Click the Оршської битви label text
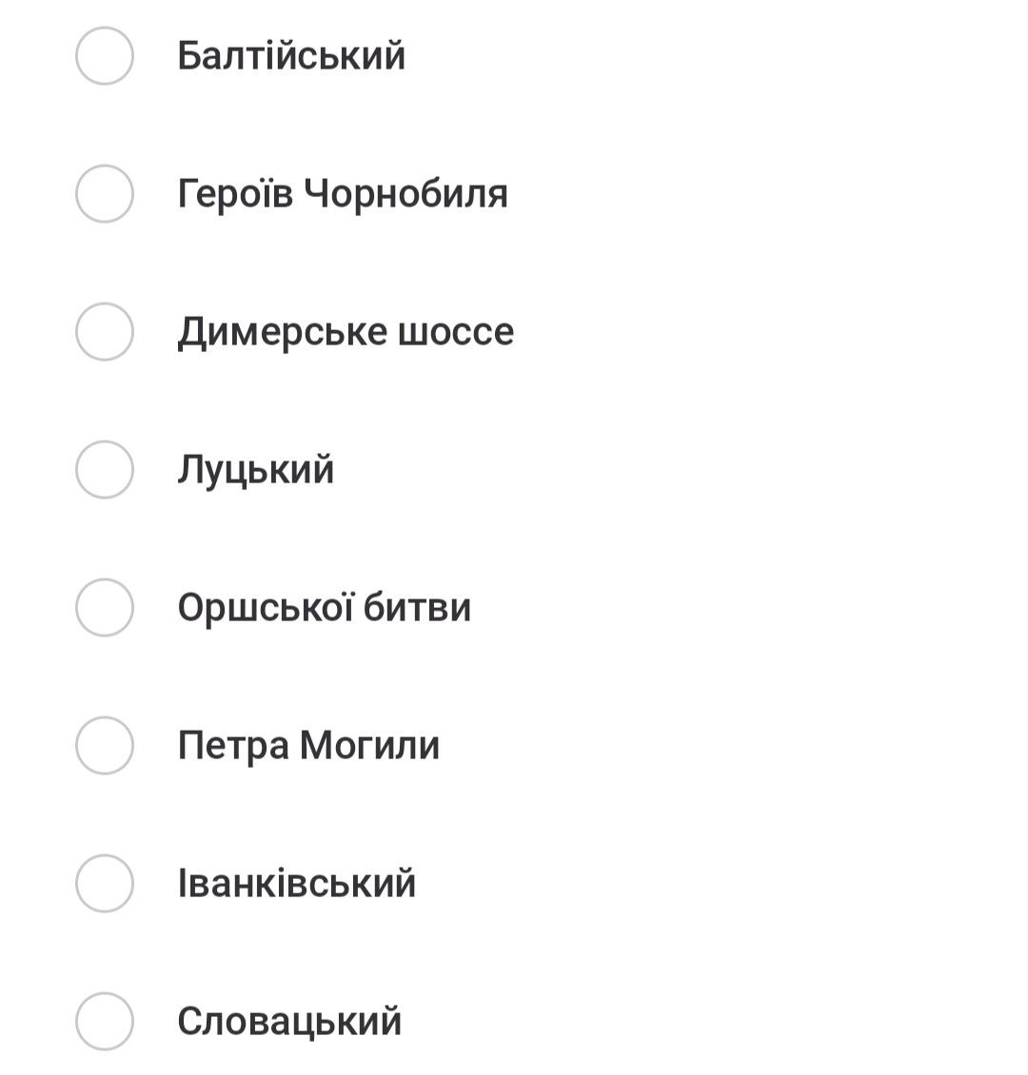The width and height of the screenshot is (1028, 1075). (324, 608)
